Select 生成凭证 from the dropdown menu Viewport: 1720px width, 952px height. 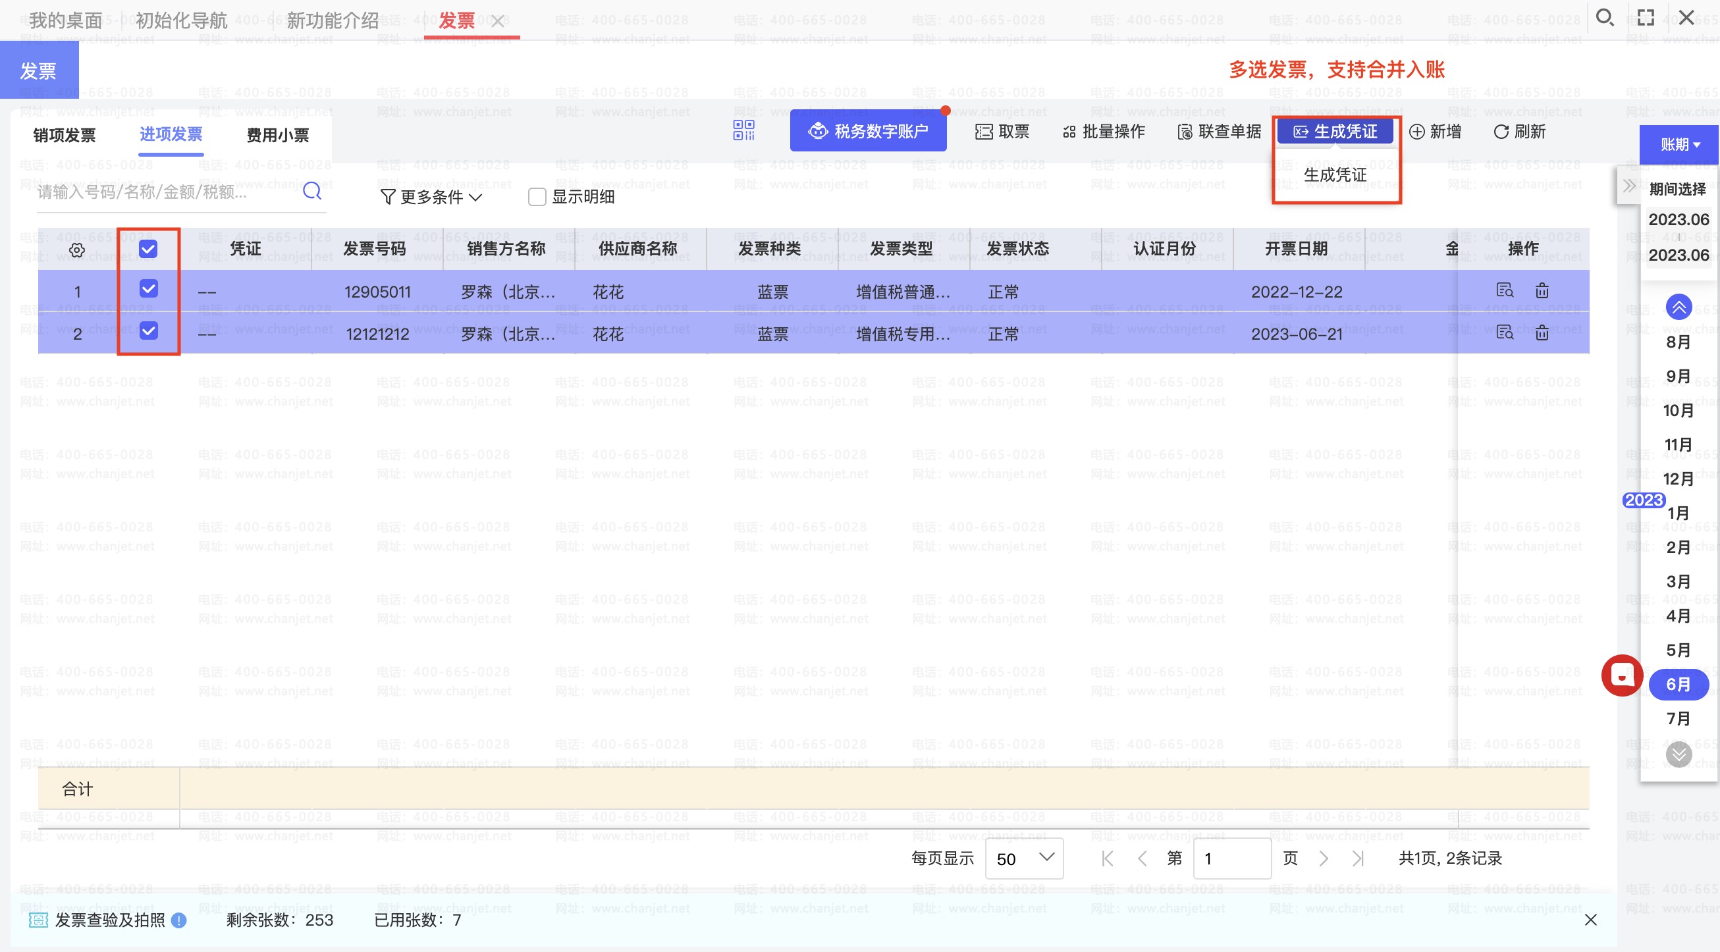point(1335,175)
